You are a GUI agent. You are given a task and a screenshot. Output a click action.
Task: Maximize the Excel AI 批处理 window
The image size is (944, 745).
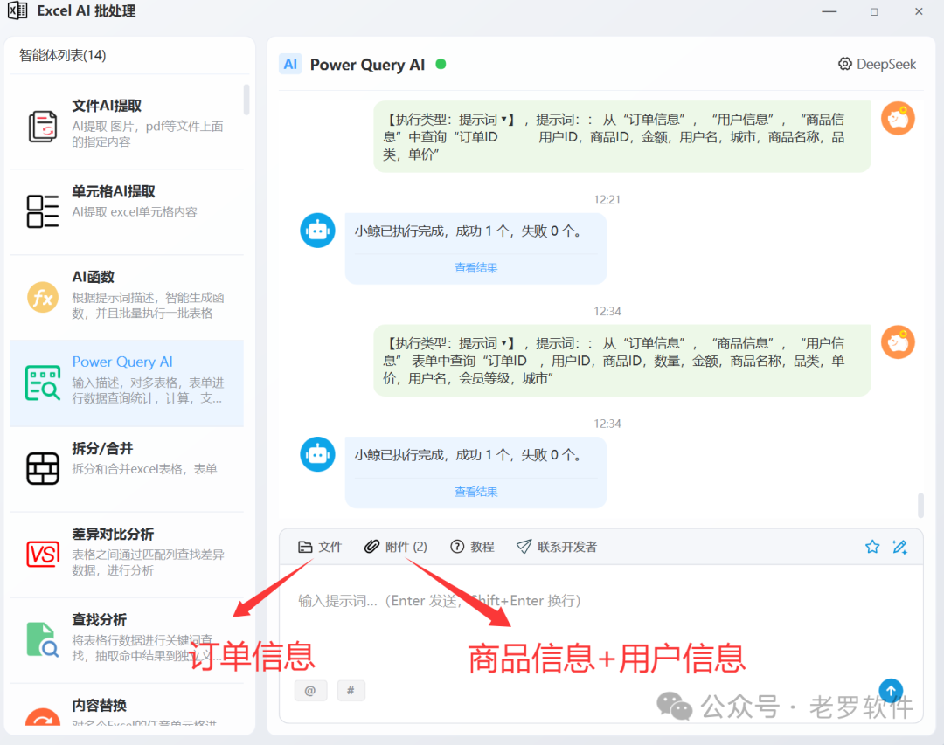pyautogui.click(x=874, y=11)
